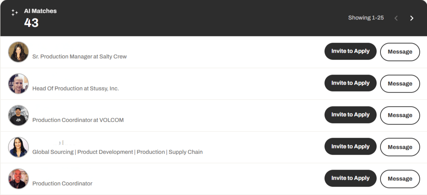
Task: Invite the Salty Crew Sr. Production Manager to apply
Action: [x=350, y=51]
